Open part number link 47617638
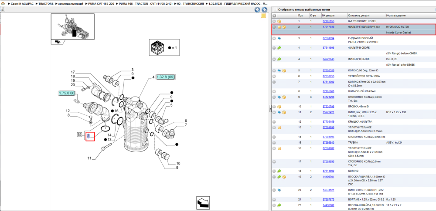 click(328, 27)
